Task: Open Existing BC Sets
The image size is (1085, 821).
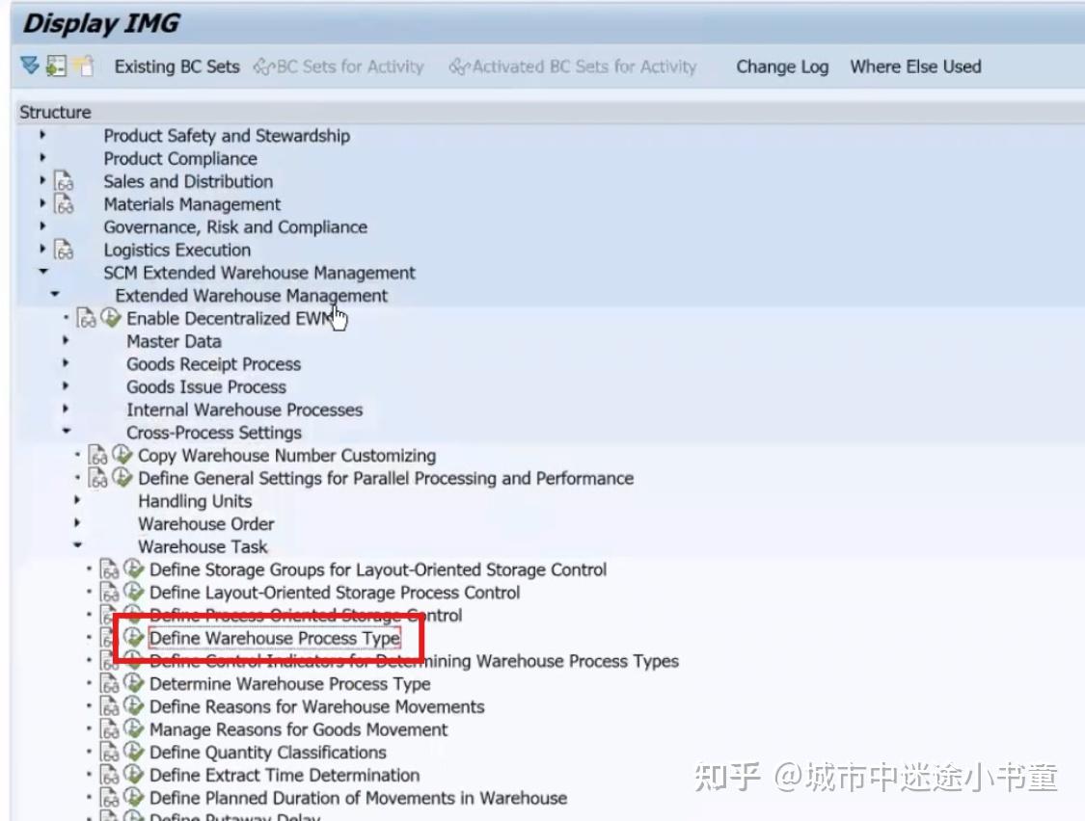Action: 177,66
